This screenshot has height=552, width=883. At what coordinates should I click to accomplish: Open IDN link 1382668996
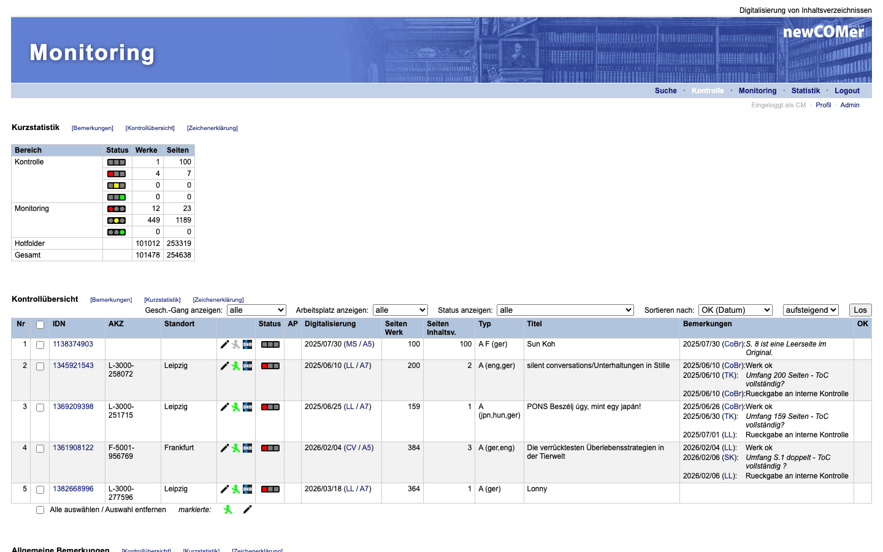tap(73, 489)
